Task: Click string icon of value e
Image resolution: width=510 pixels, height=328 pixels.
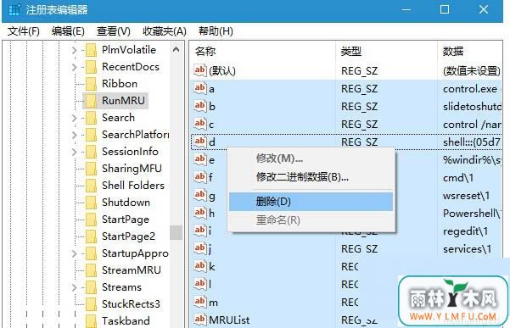Action: [200, 159]
